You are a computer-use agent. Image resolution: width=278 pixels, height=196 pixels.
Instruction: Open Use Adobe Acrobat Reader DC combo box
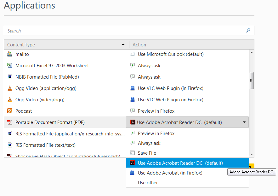(x=187, y=122)
